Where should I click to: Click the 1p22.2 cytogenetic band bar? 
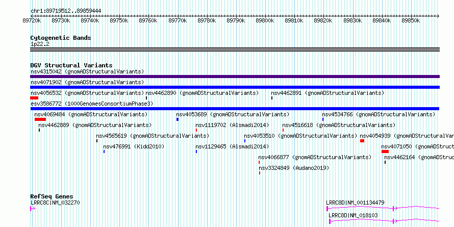pos(235,49)
